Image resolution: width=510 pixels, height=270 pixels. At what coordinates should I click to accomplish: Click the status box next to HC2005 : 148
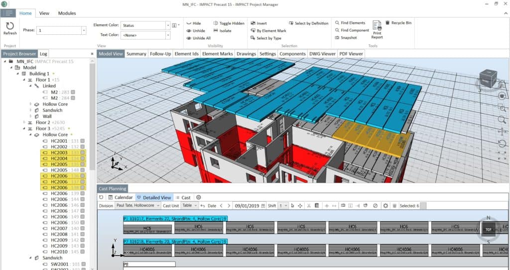click(x=83, y=170)
